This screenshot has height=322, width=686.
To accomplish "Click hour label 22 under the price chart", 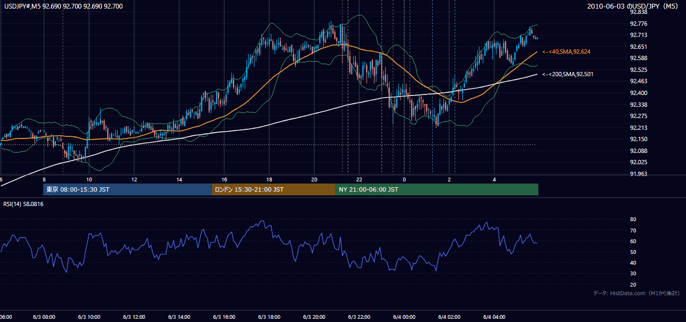I will [359, 180].
